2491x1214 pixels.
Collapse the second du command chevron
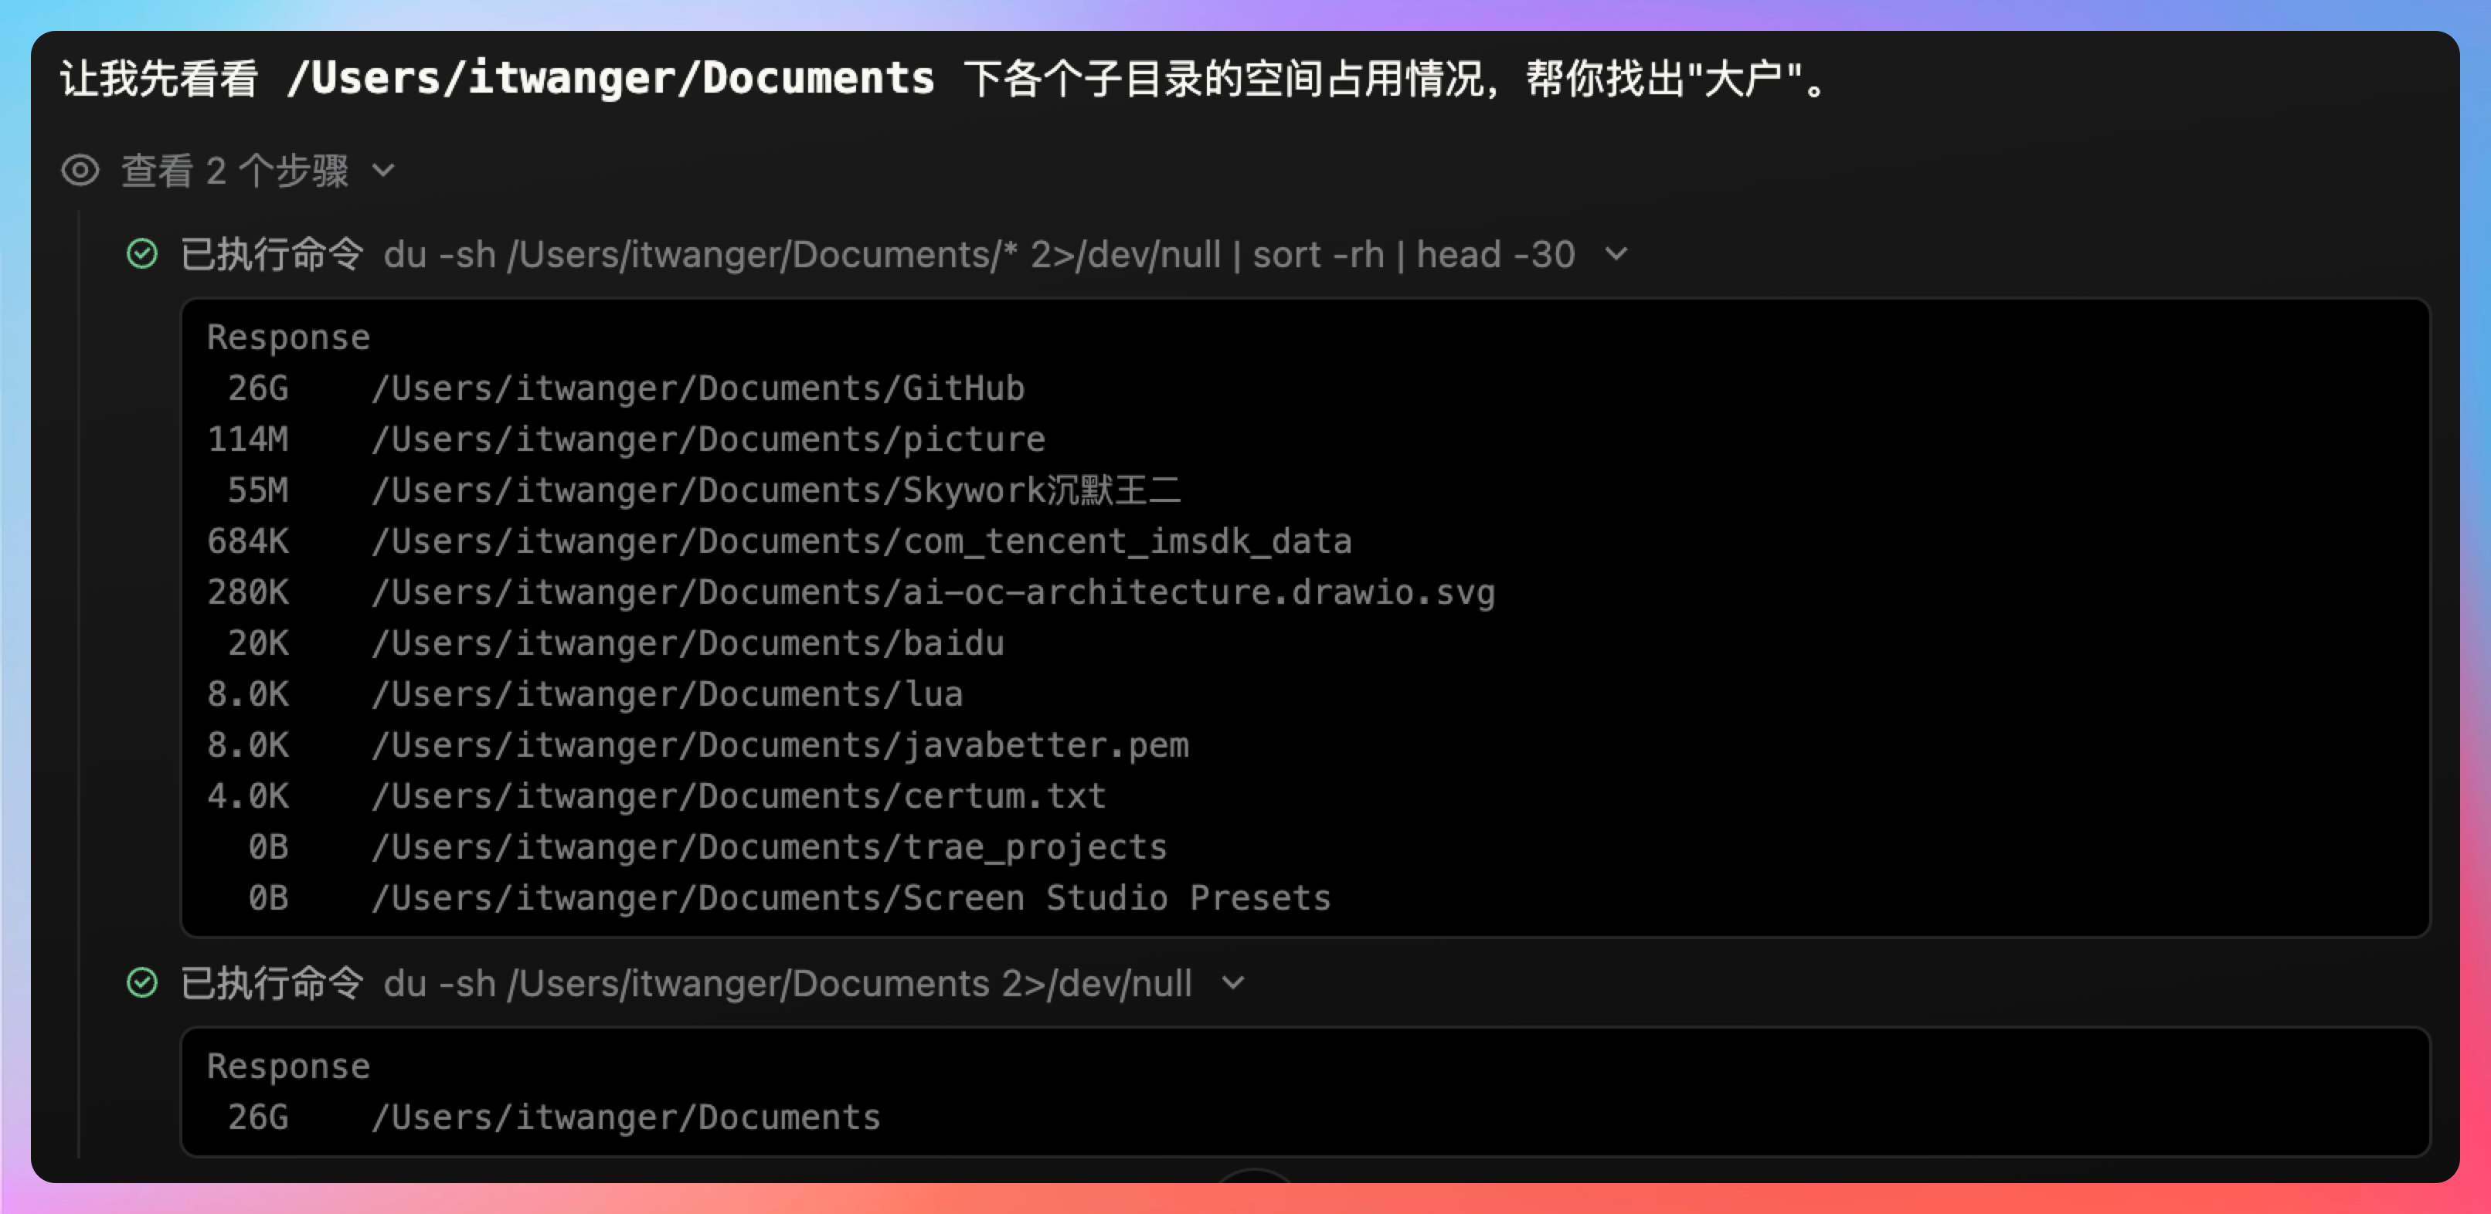tap(1233, 983)
